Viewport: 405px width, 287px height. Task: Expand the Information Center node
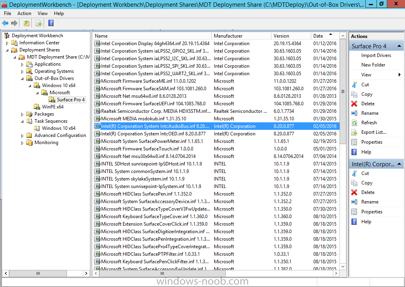[7, 43]
